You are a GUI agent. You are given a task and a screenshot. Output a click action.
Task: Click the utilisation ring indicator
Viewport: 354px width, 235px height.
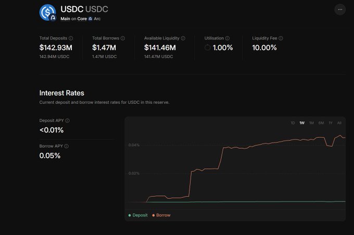coord(208,48)
